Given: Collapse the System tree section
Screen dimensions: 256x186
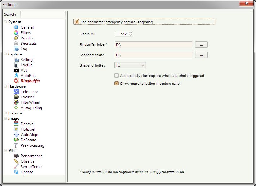Looking at the screenshot, I should pos(5,22).
